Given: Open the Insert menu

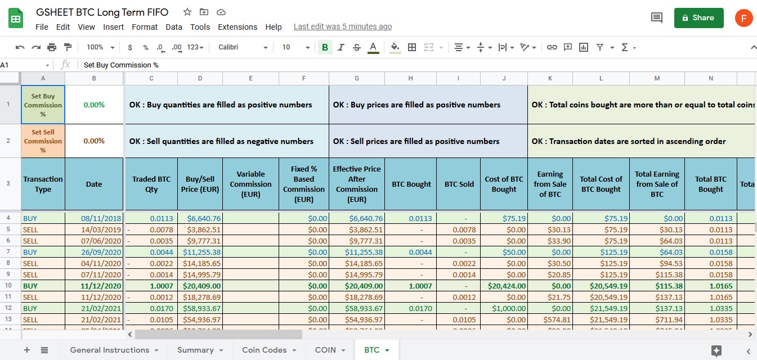Looking at the screenshot, I should pyautogui.click(x=113, y=27).
